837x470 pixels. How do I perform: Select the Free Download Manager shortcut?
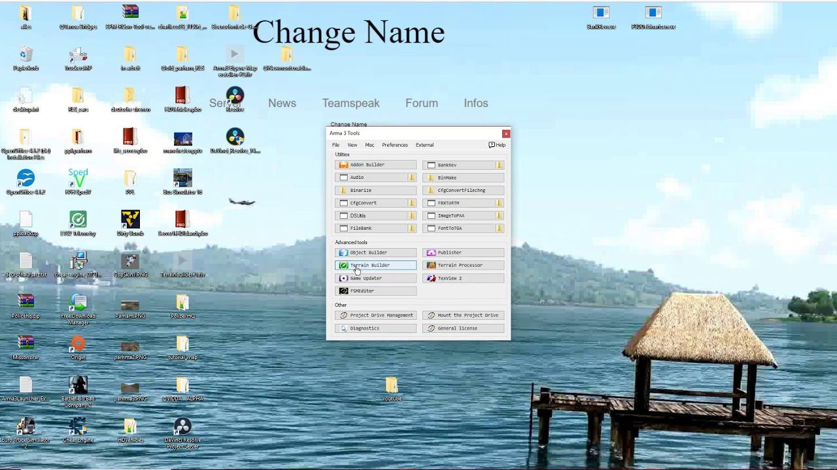[x=78, y=309]
